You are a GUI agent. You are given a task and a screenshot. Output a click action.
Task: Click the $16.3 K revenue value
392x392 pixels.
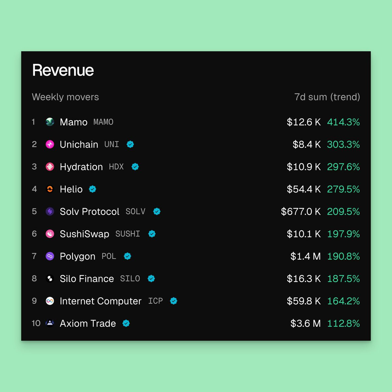(304, 279)
